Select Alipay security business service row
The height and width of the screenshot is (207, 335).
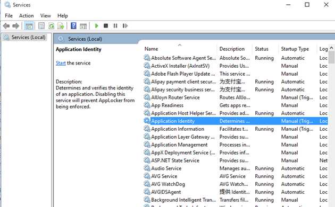pyautogui.click(x=236, y=89)
